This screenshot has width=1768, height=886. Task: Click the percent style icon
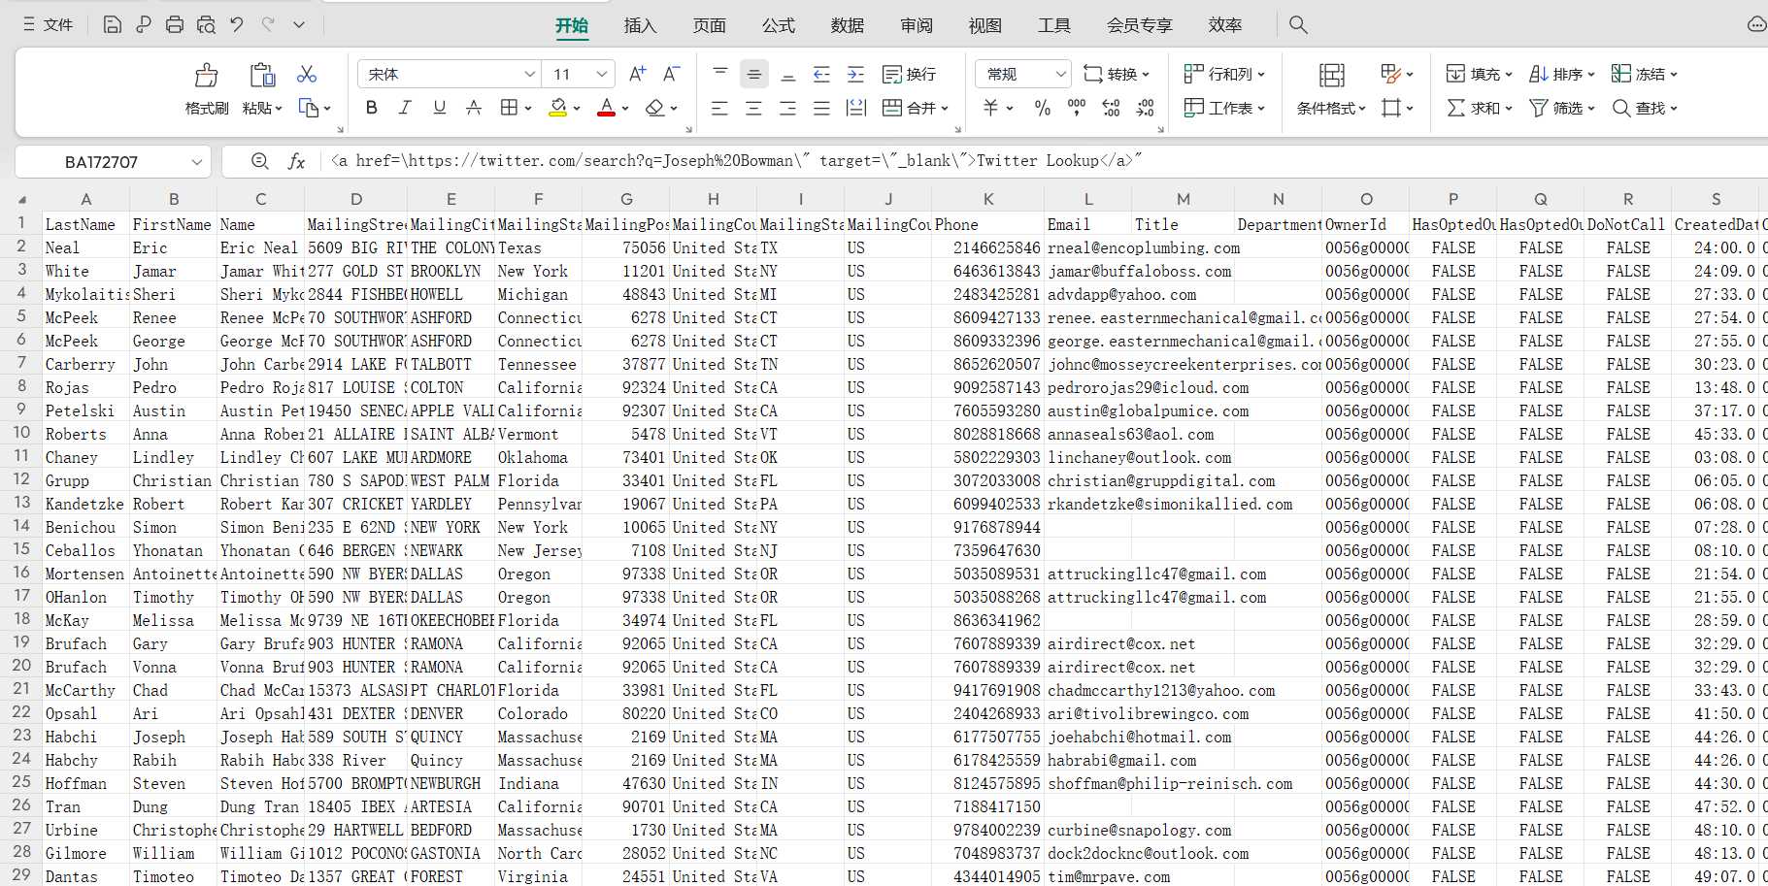point(1043,108)
